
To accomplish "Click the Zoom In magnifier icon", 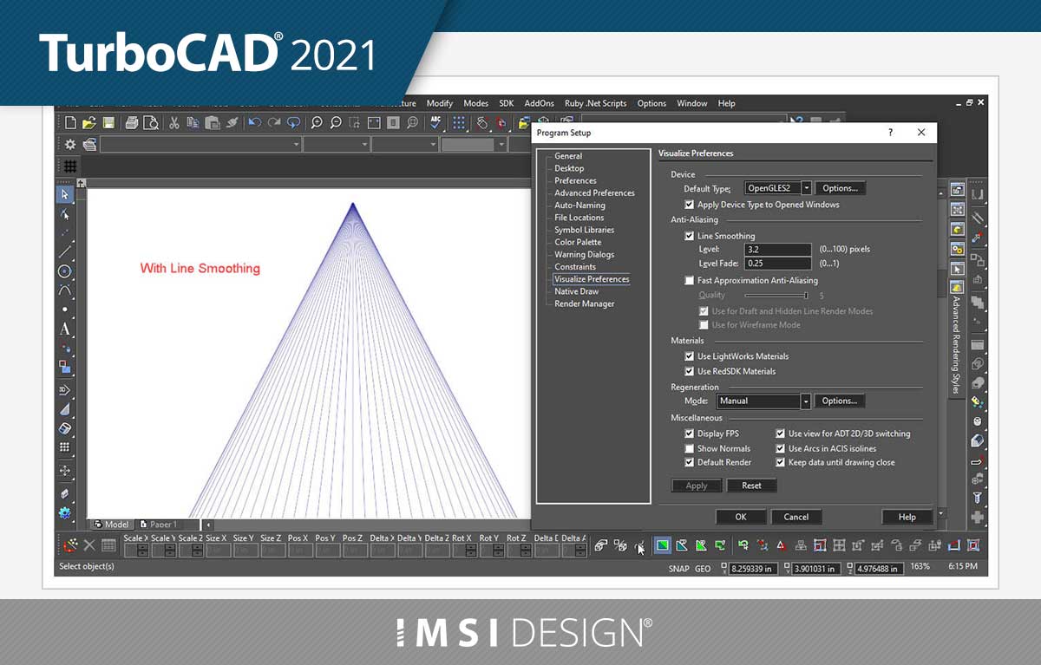I will coord(317,123).
